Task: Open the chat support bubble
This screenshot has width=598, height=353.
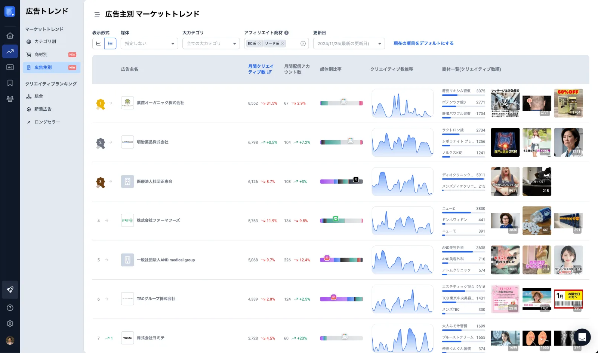Action: 582,337
